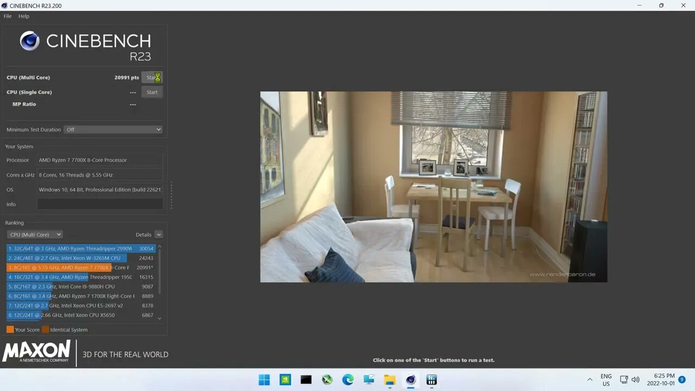Select the Threadripper 2990WX ranking row
Screen dimensions: 695x391
[81, 249]
